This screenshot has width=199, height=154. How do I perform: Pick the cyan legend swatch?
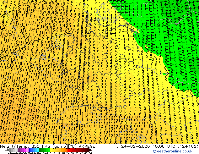tap(38, 150)
